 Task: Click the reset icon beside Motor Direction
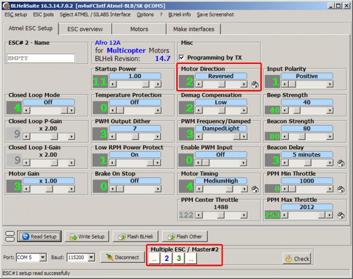pyautogui.click(x=255, y=85)
